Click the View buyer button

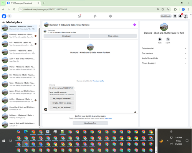click(x=66, y=36)
